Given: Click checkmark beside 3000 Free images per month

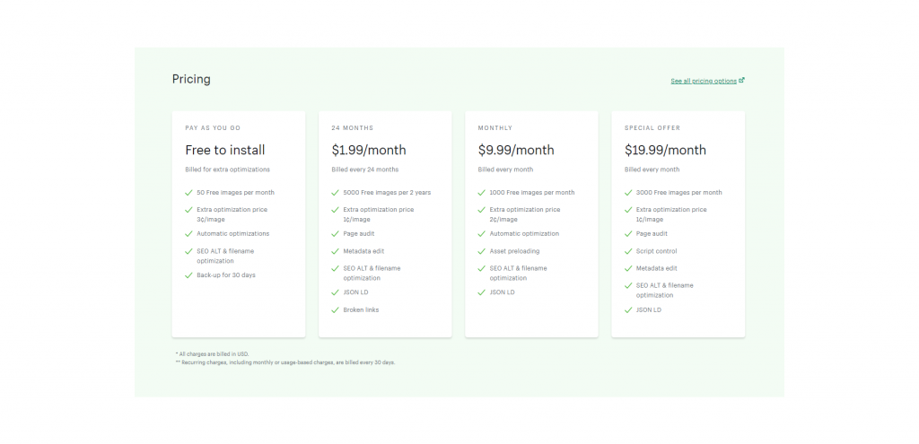Looking at the screenshot, I should pyautogui.click(x=628, y=192).
